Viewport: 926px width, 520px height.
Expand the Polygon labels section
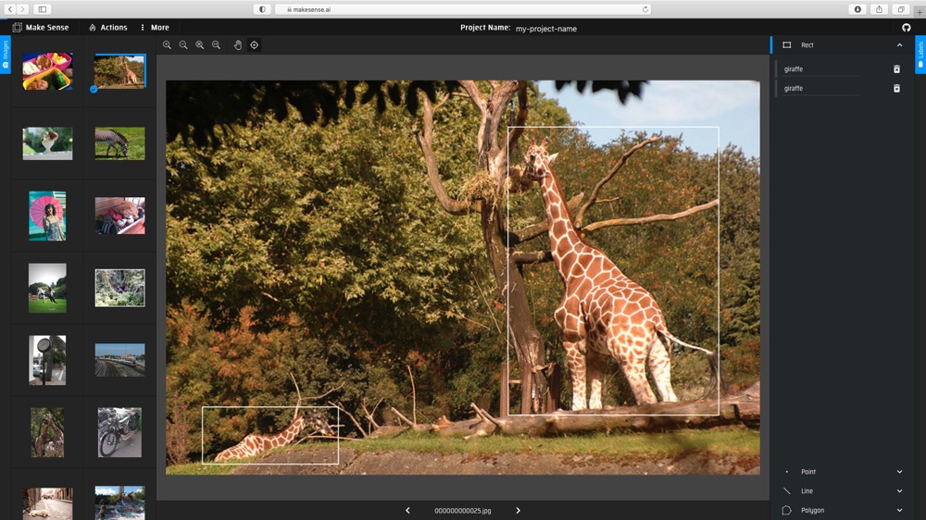click(x=899, y=510)
